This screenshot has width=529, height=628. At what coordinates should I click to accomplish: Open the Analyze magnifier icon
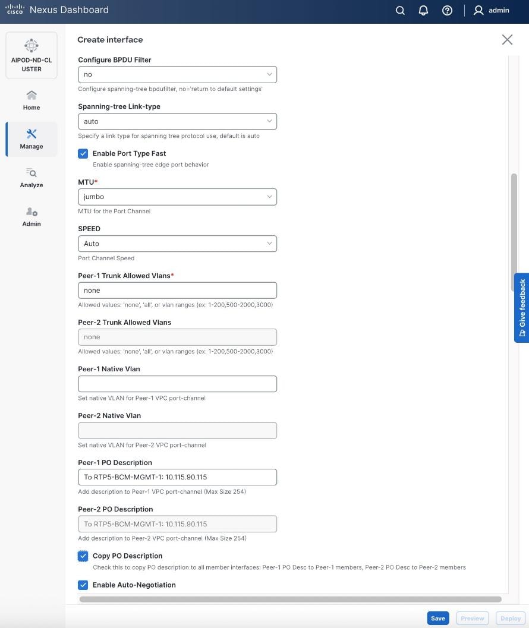31,174
